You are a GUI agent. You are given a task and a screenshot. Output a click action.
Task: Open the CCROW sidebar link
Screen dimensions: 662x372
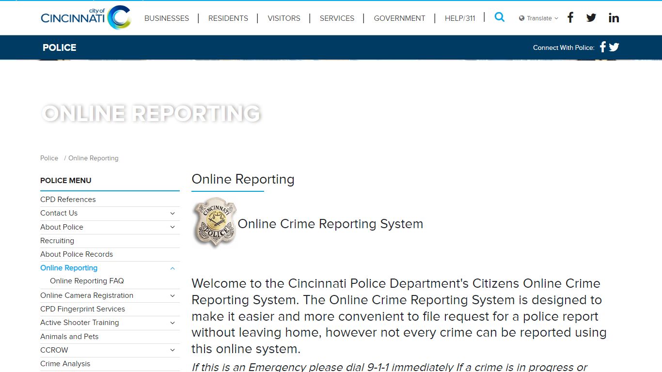click(54, 350)
